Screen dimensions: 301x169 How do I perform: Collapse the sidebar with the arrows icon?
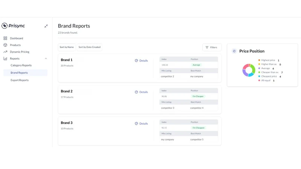pos(46,26)
